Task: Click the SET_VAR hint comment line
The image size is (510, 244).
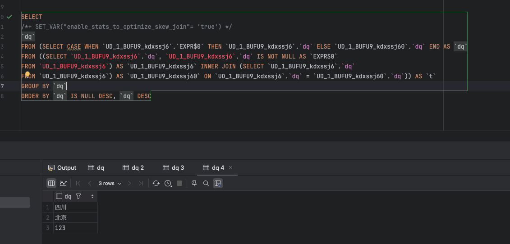Action: point(127,27)
